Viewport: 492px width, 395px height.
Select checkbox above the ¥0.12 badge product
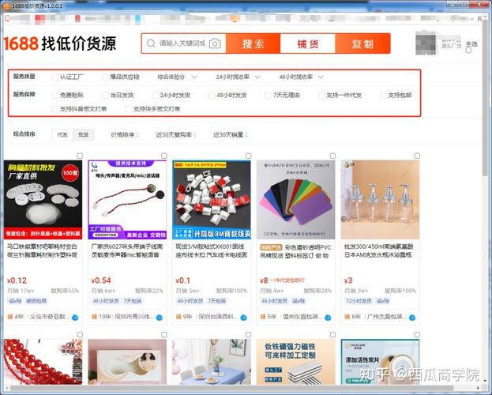(x=80, y=156)
